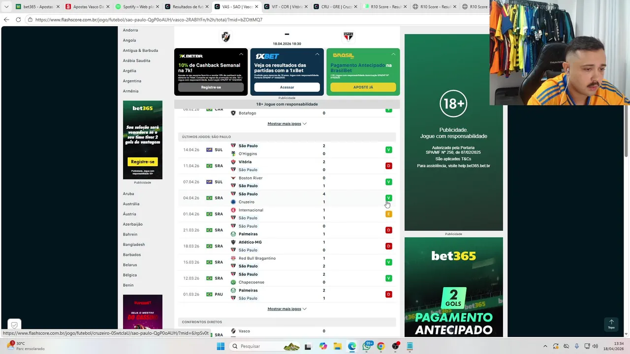Click the microphone tray icon
This screenshot has width=630, height=354.
click(x=577, y=346)
